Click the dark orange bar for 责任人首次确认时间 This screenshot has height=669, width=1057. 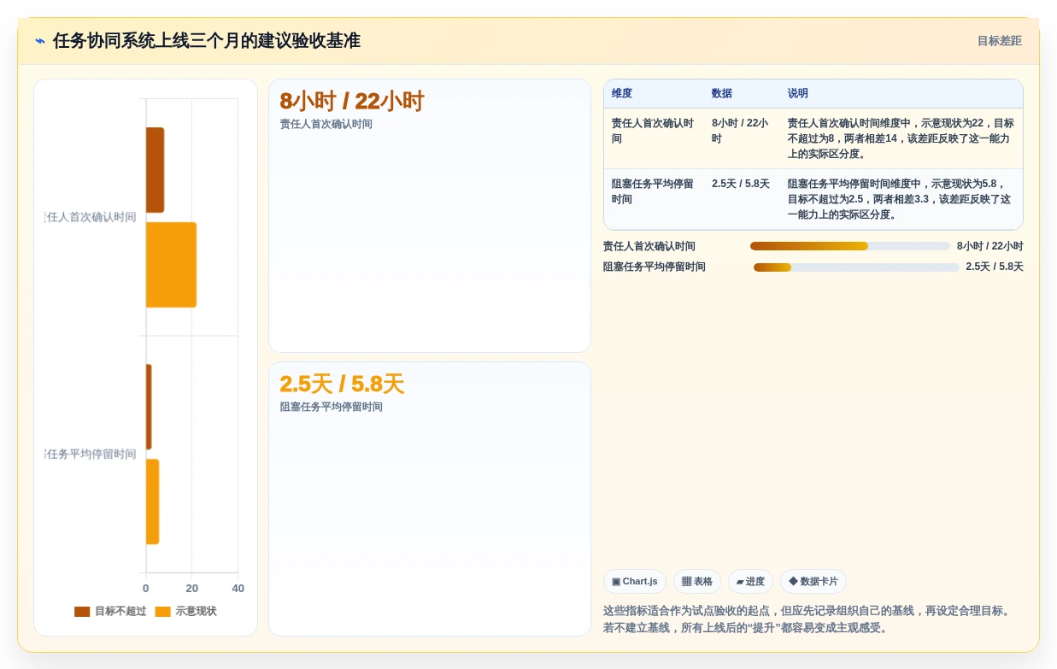pyautogui.click(x=155, y=170)
